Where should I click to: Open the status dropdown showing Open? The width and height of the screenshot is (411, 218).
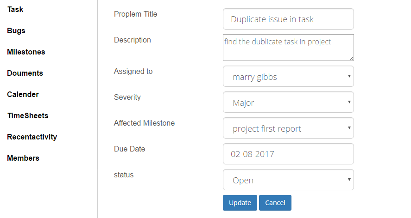288,180
